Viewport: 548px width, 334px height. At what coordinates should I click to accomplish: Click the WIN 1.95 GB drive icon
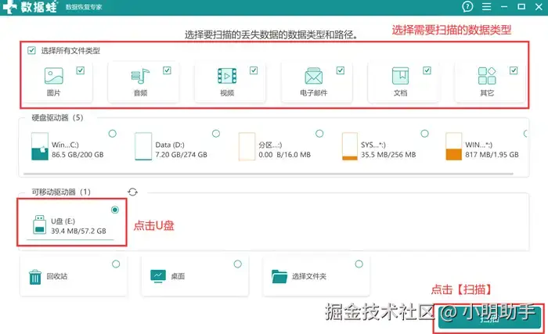[453, 146]
